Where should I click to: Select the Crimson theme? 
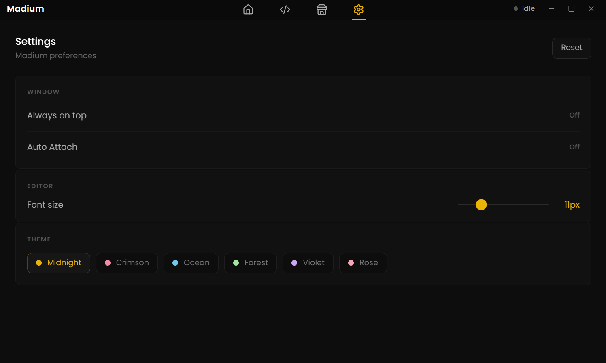pos(127,263)
